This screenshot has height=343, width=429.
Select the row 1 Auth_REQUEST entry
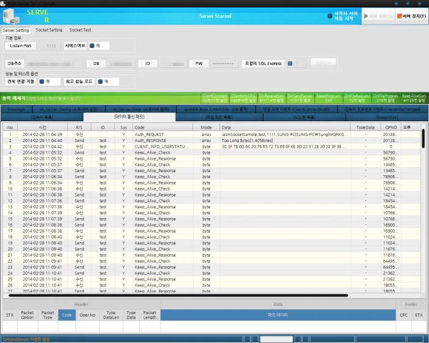212,134
